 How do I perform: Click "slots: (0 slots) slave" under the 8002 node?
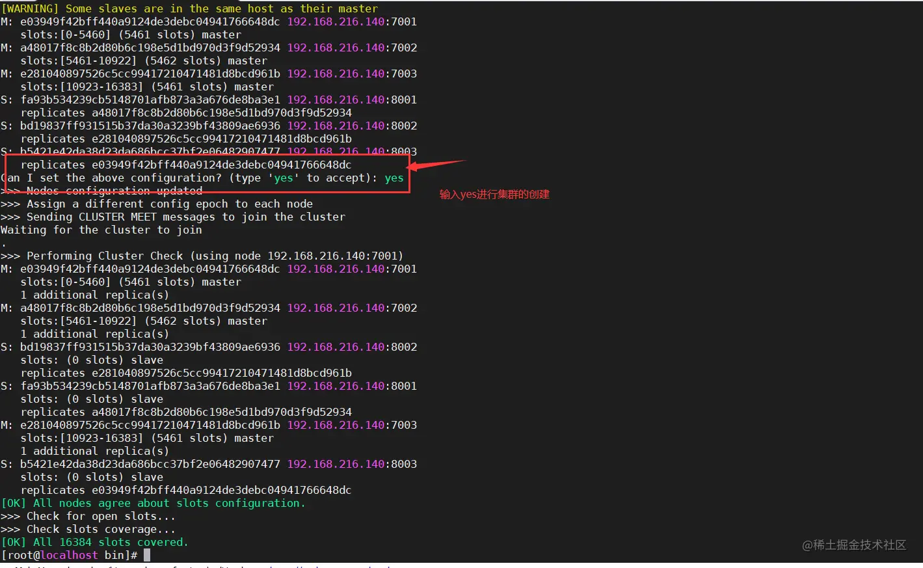(x=92, y=360)
